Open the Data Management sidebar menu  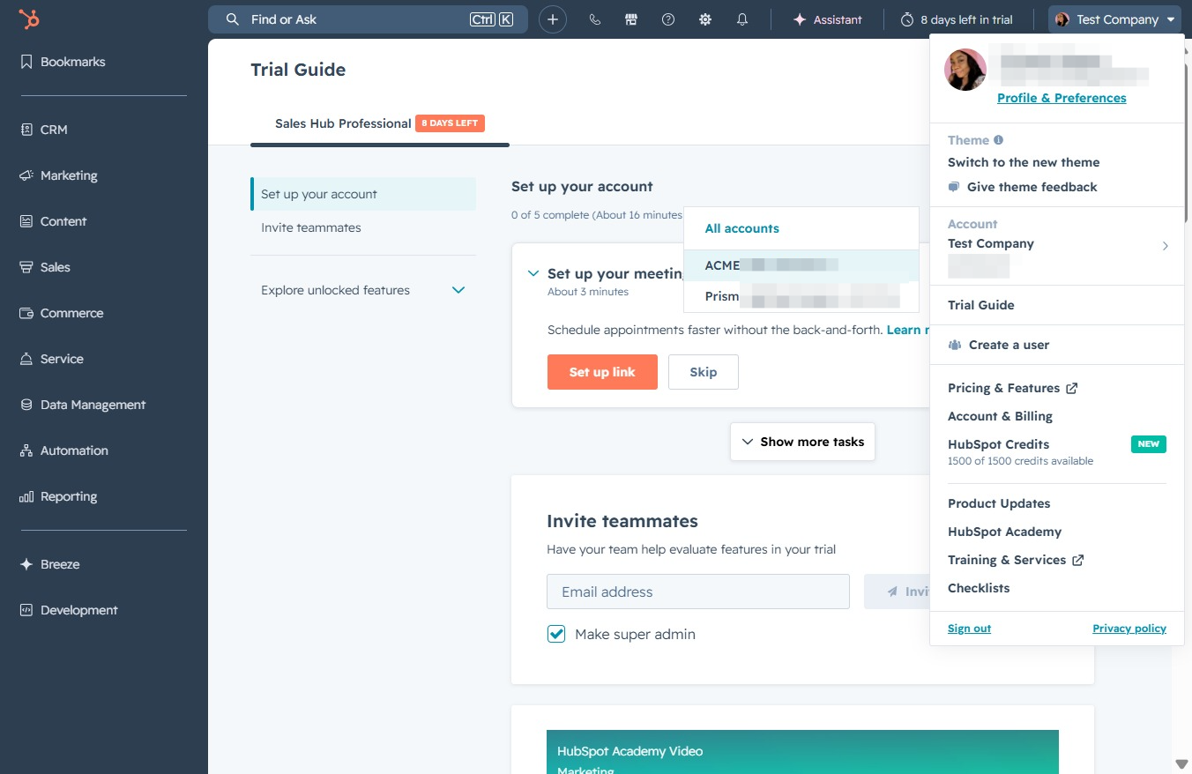coord(83,405)
